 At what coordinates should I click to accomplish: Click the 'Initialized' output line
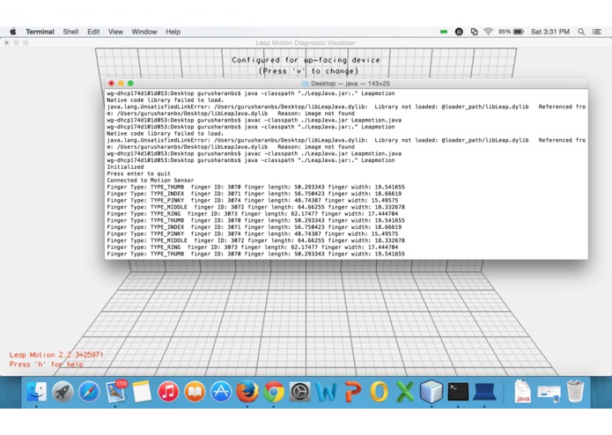tap(125, 167)
